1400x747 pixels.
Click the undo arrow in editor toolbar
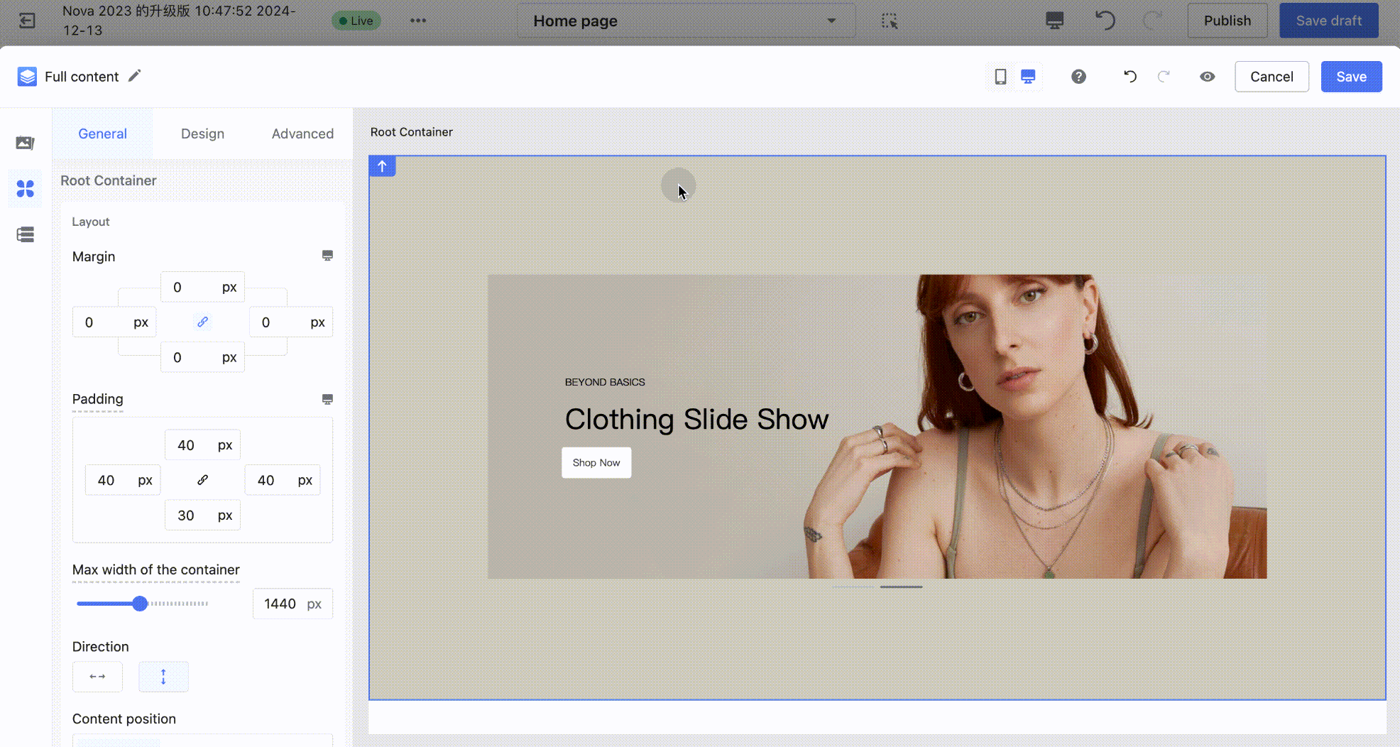[1130, 77]
